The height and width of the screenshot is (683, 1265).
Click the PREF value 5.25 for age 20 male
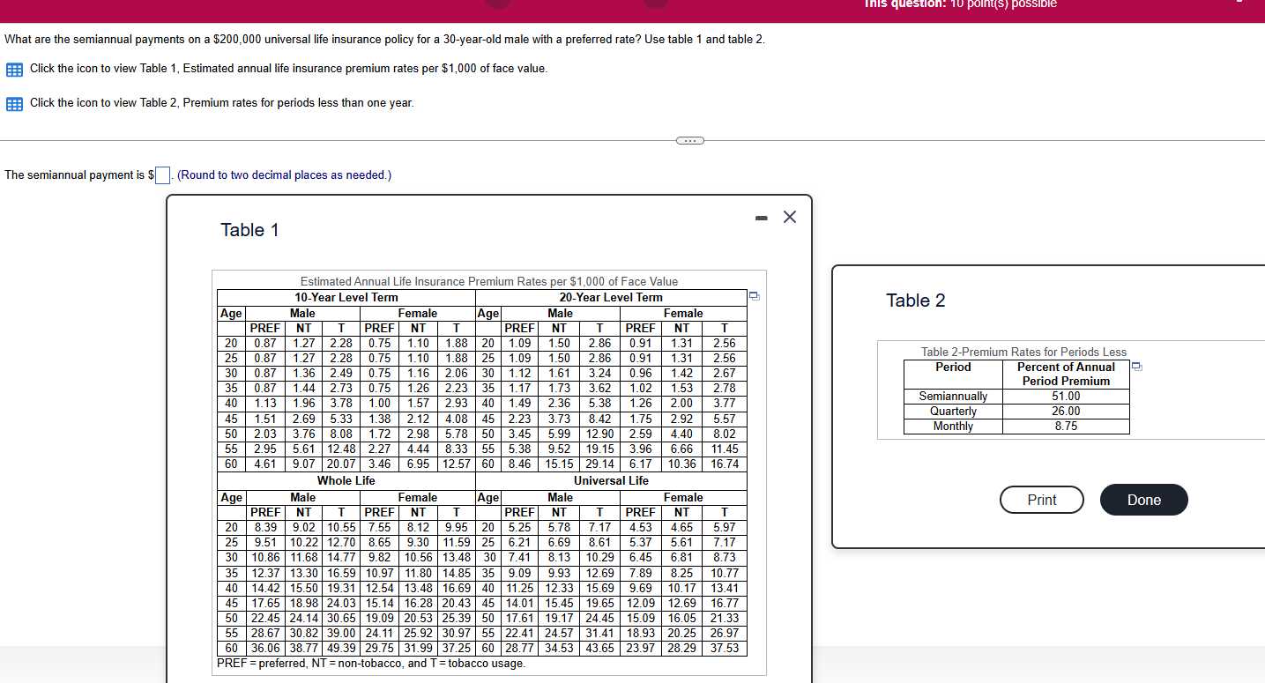tap(518, 527)
